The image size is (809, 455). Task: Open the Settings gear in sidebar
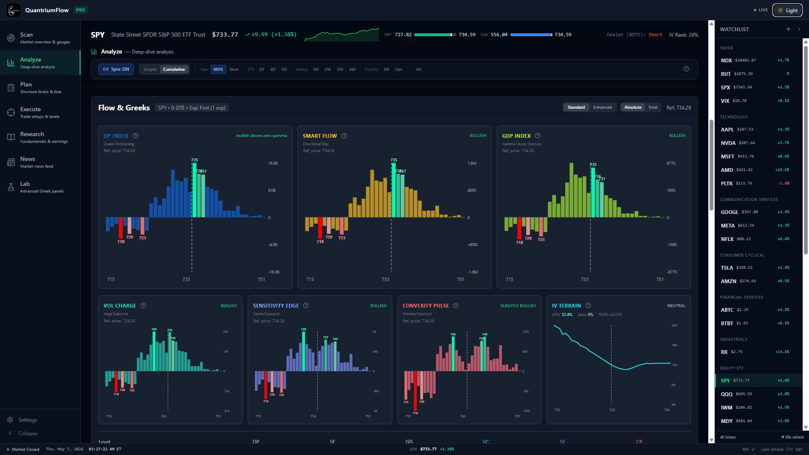(x=10, y=420)
